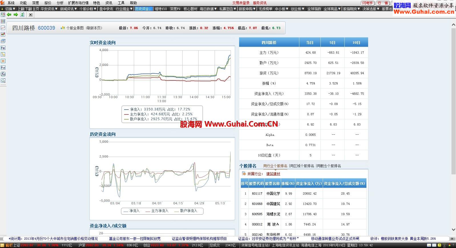Click 全球指数 in the toolbar
456x248 pixels.
(x=314, y=9)
